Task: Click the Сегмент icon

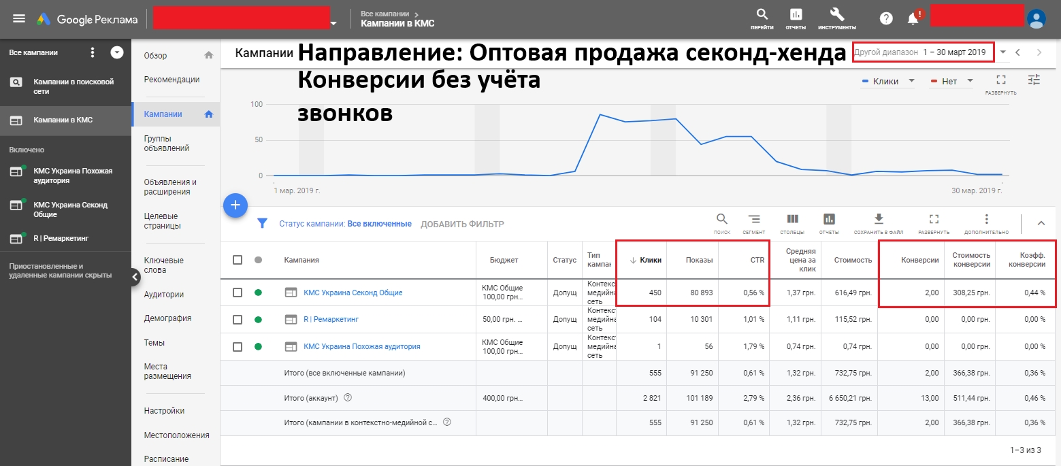Action: coord(754,219)
